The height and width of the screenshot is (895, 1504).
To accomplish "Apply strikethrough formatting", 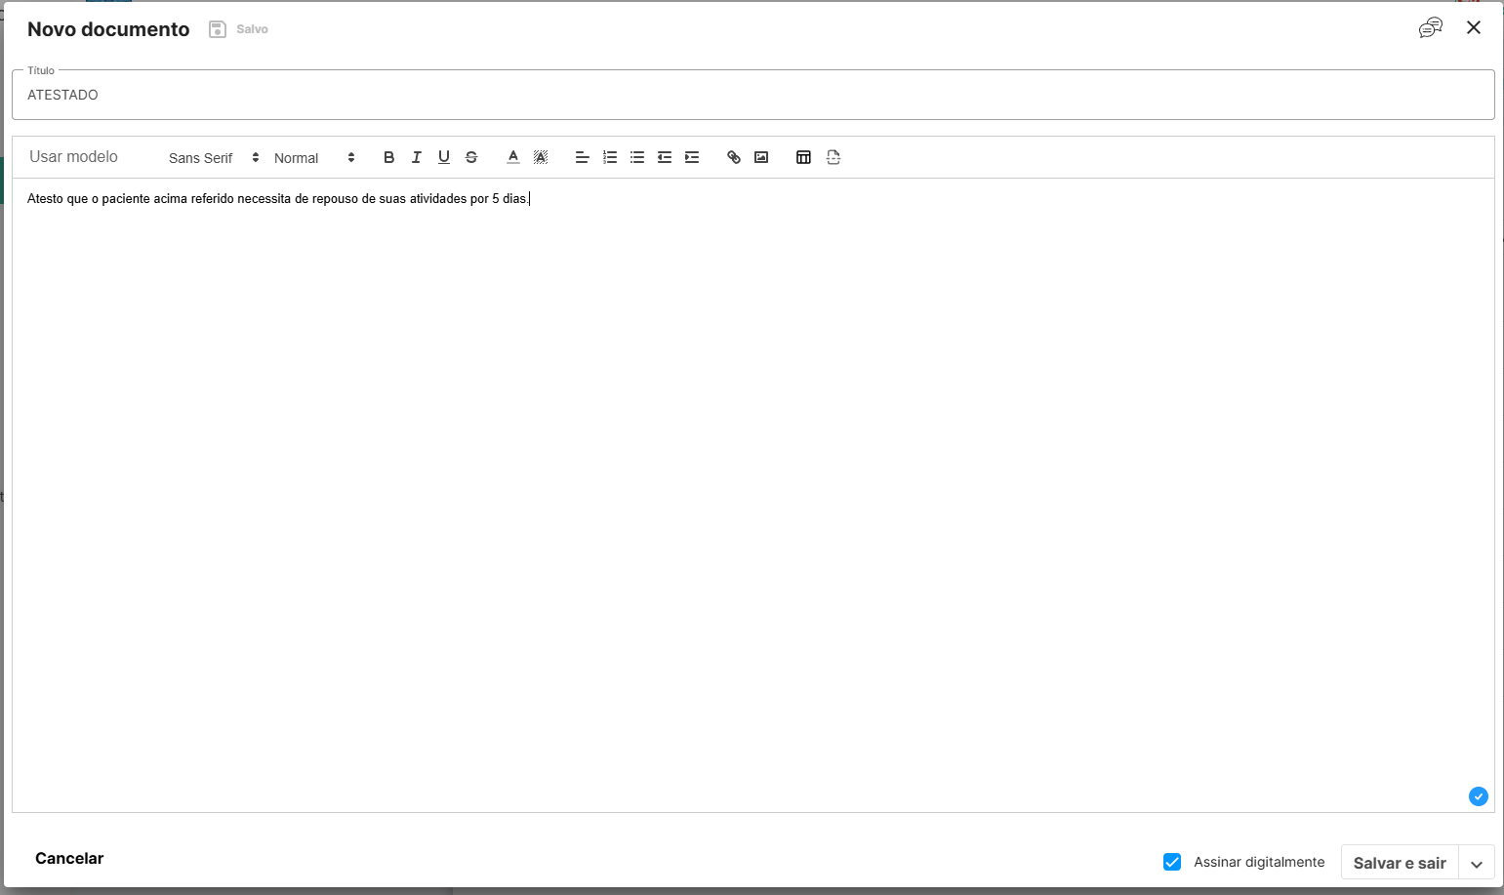I will pyautogui.click(x=471, y=157).
